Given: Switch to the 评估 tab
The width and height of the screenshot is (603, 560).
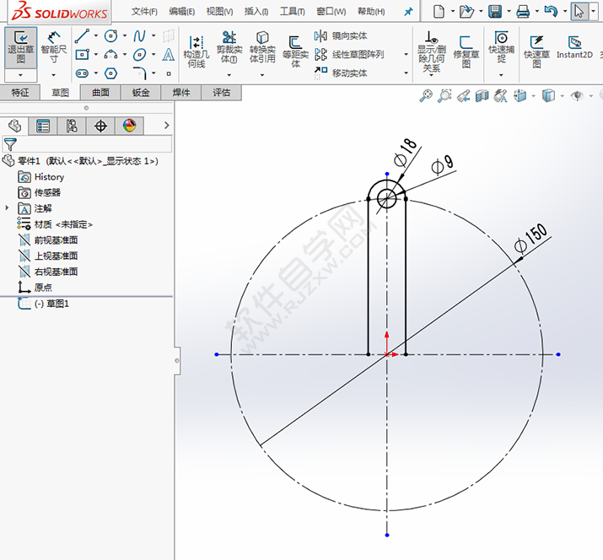Looking at the screenshot, I should (x=222, y=93).
